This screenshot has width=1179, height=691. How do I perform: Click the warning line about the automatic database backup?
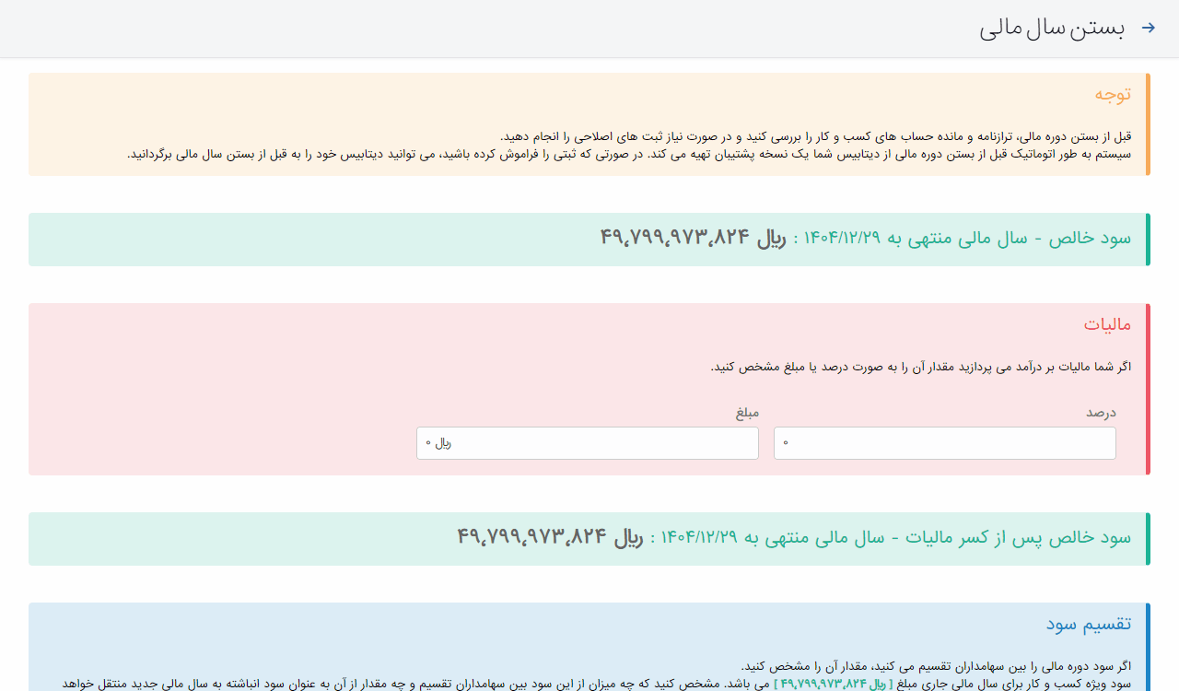[x=629, y=154]
